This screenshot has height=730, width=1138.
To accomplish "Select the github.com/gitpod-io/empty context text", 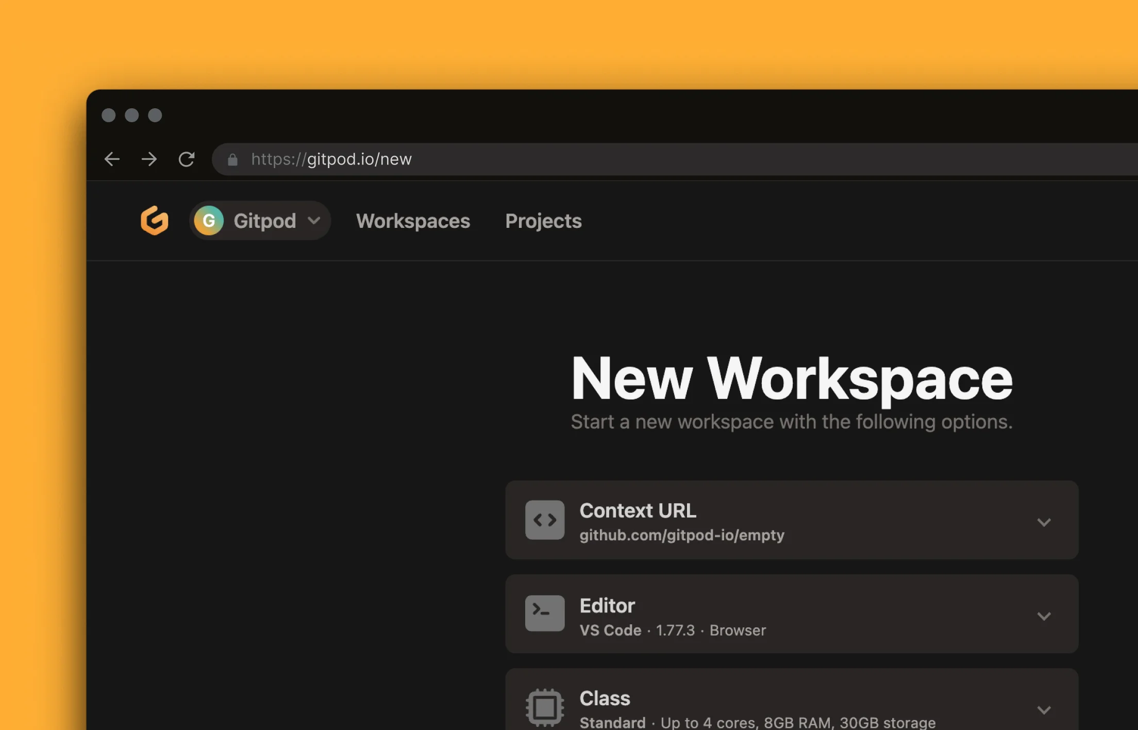I will pos(682,535).
